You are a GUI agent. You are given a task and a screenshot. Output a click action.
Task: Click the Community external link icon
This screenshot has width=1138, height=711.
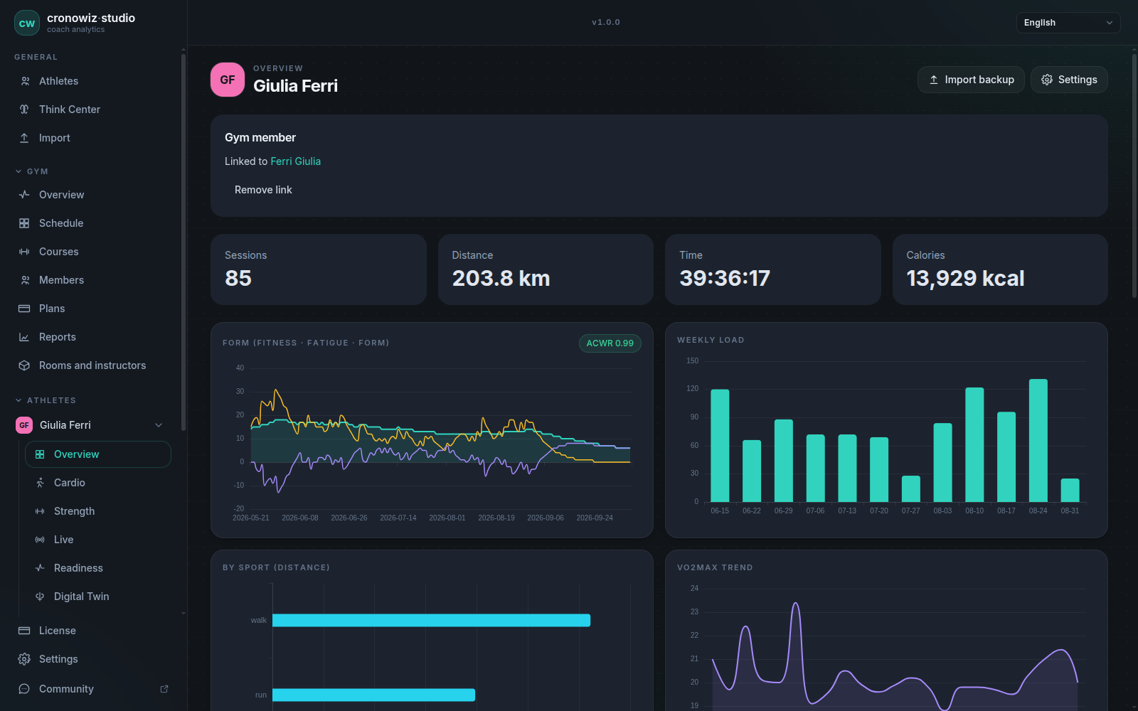click(164, 689)
